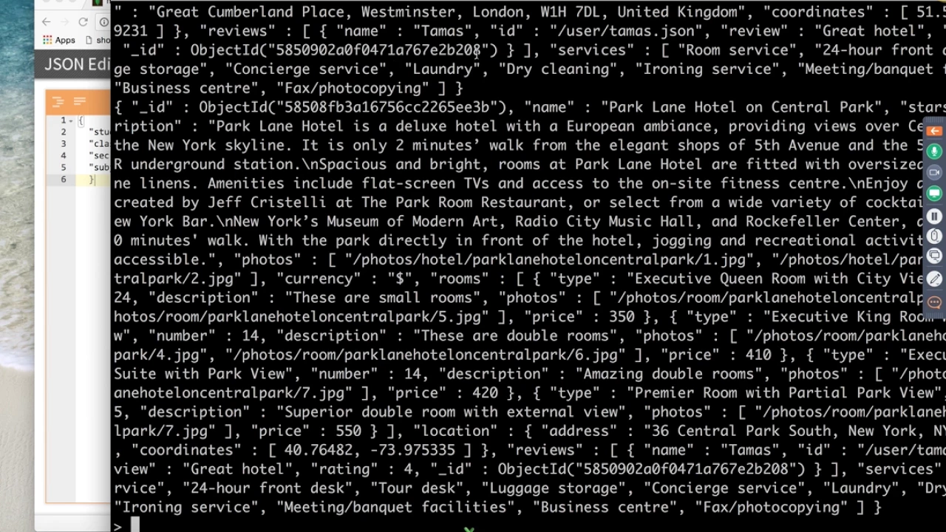The width and height of the screenshot is (946, 532).
Task: Open the window selection dropdown
Action: pos(934,256)
